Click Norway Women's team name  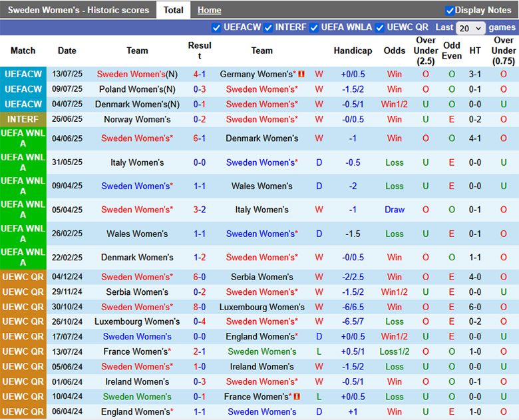(137, 120)
